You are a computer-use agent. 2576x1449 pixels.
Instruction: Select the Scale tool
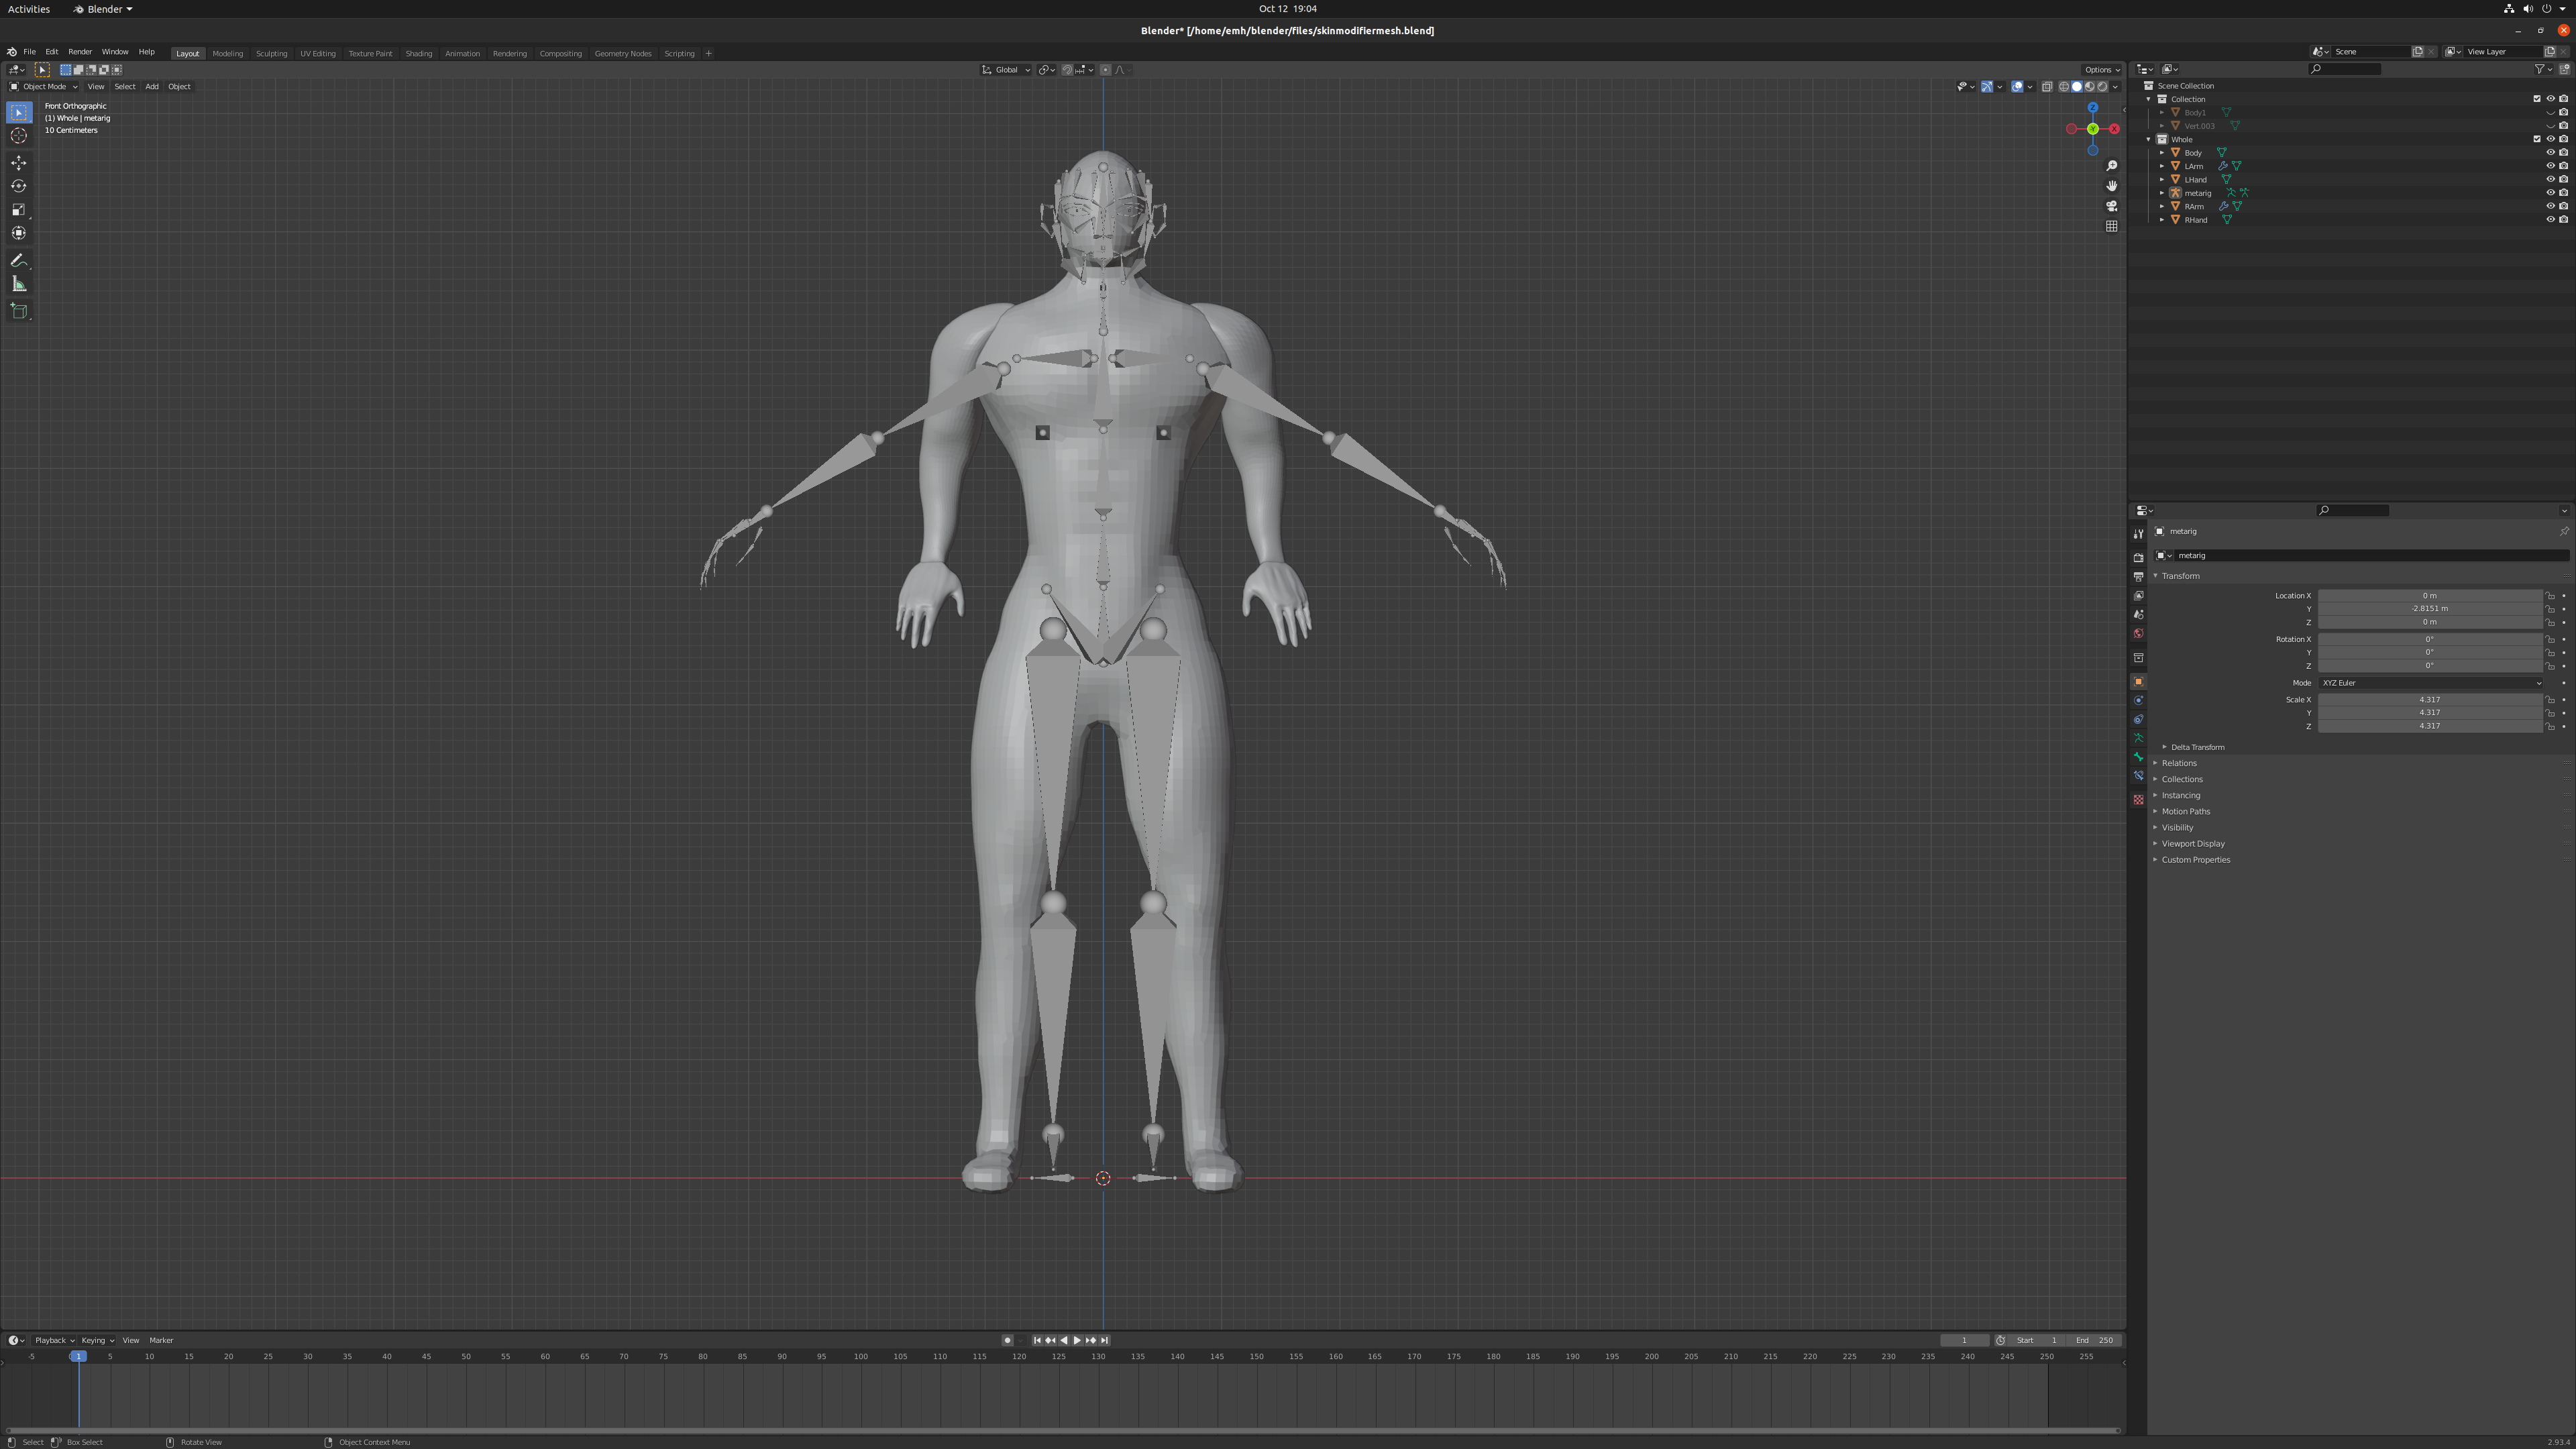click(x=19, y=210)
